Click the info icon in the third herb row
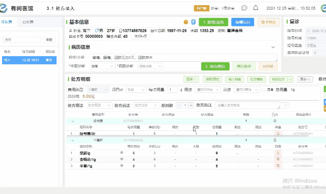The height and width of the screenshot is (194, 326). (x=122, y=165)
